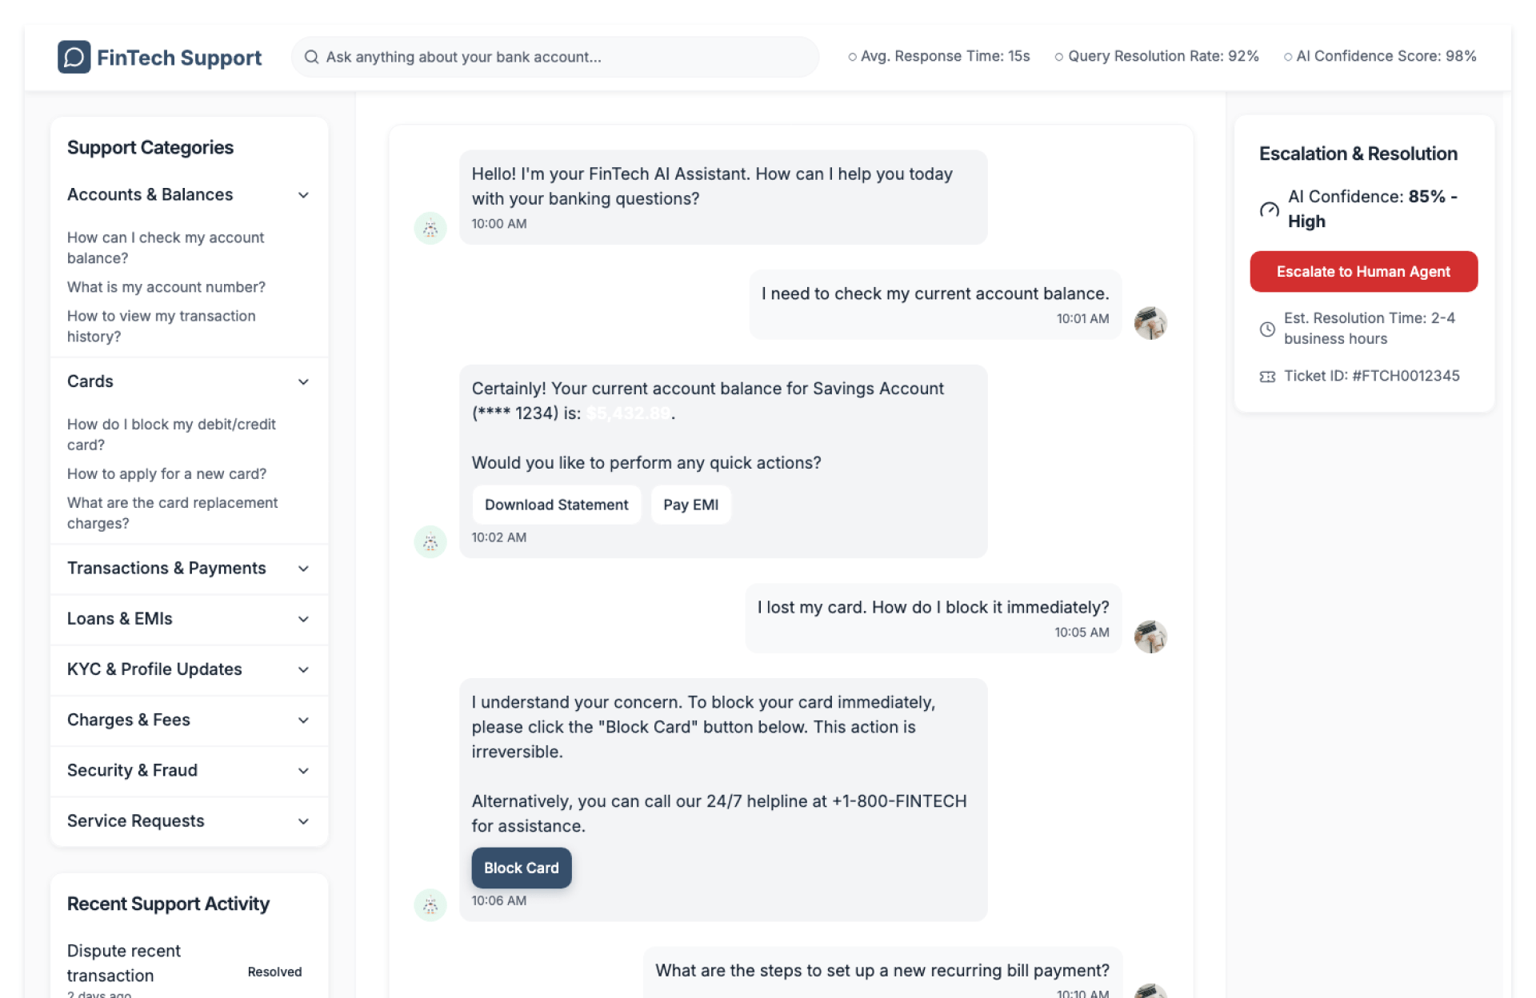Click the ticket ID icon
The image size is (1536, 998).
coord(1267,377)
